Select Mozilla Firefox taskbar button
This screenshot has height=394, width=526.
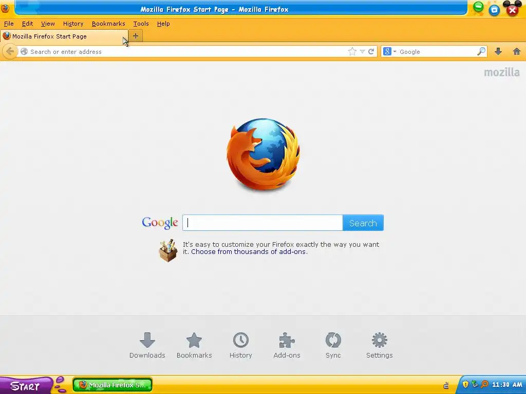tap(112, 385)
